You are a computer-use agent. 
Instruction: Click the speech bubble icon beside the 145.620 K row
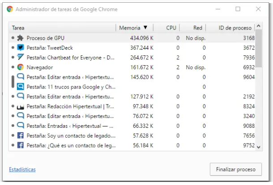pyautogui.click(x=21, y=77)
